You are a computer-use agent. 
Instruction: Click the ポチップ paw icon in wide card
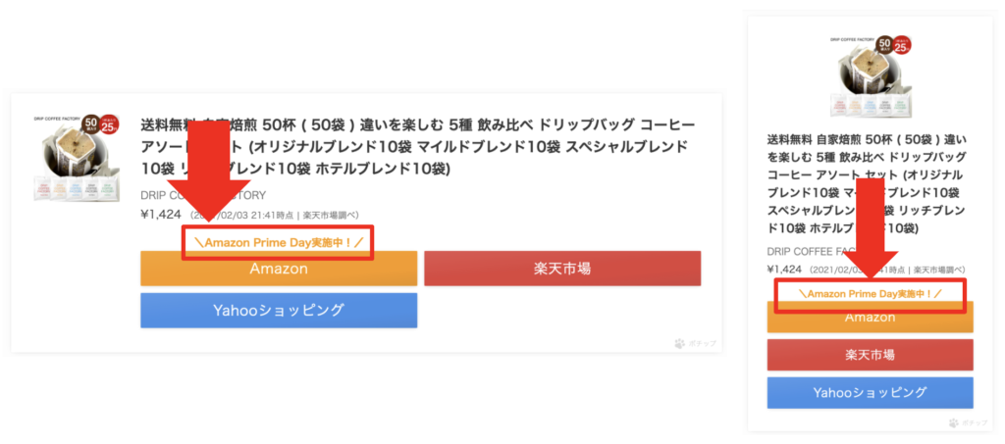[x=679, y=344]
